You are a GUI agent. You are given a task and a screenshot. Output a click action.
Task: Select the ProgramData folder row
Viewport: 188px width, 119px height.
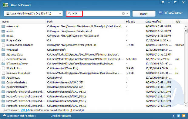(x=92, y=40)
